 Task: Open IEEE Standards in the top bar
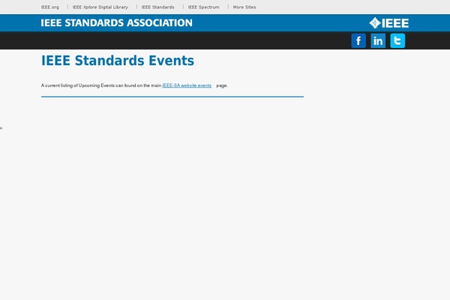157,7
